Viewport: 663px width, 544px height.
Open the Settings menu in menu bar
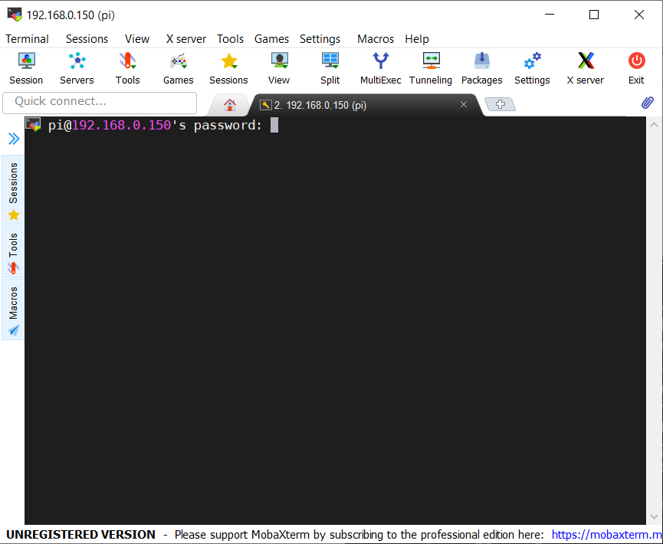(x=320, y=39)
